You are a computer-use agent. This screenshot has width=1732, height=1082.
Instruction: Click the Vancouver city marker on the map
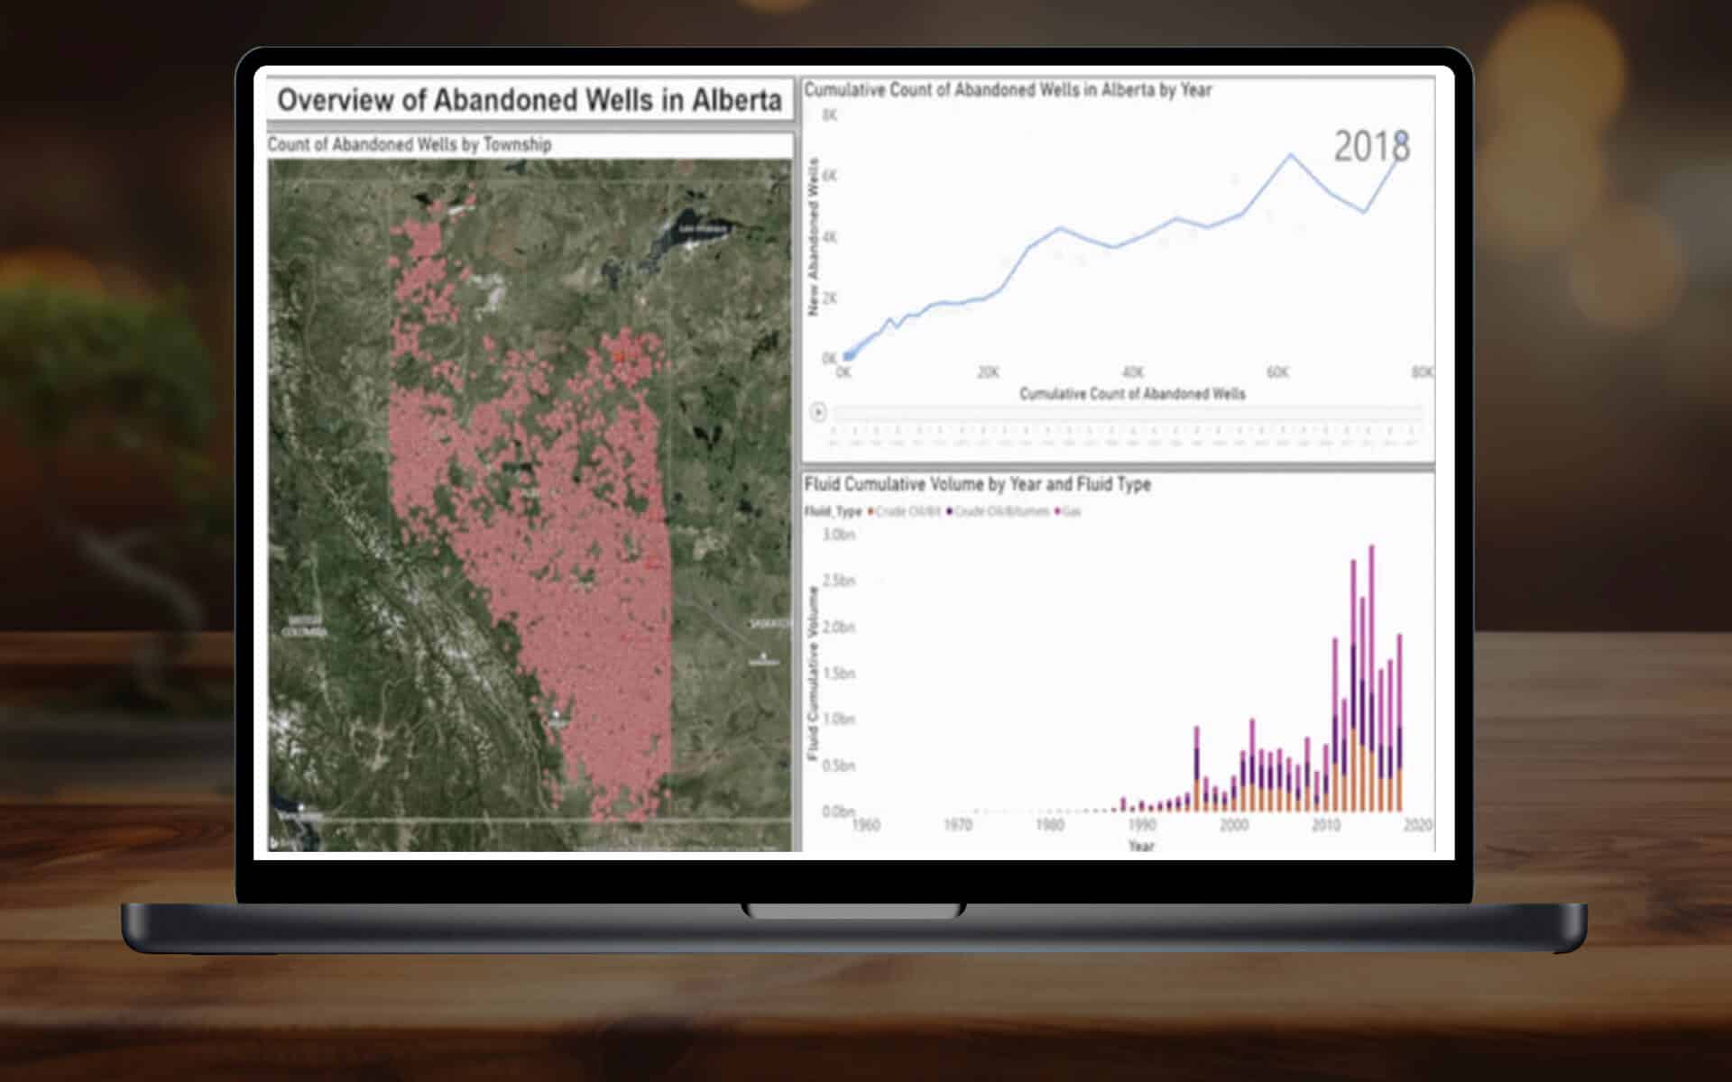[x=302, y=808]
